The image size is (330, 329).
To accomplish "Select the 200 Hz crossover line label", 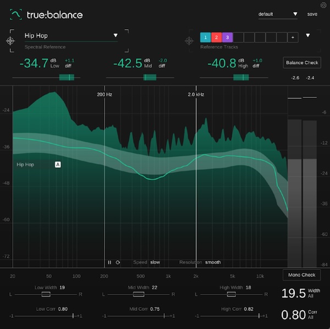I will tap(105, 95).
